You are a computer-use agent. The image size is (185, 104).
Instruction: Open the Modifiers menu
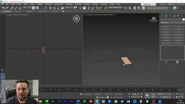point(40,4)
